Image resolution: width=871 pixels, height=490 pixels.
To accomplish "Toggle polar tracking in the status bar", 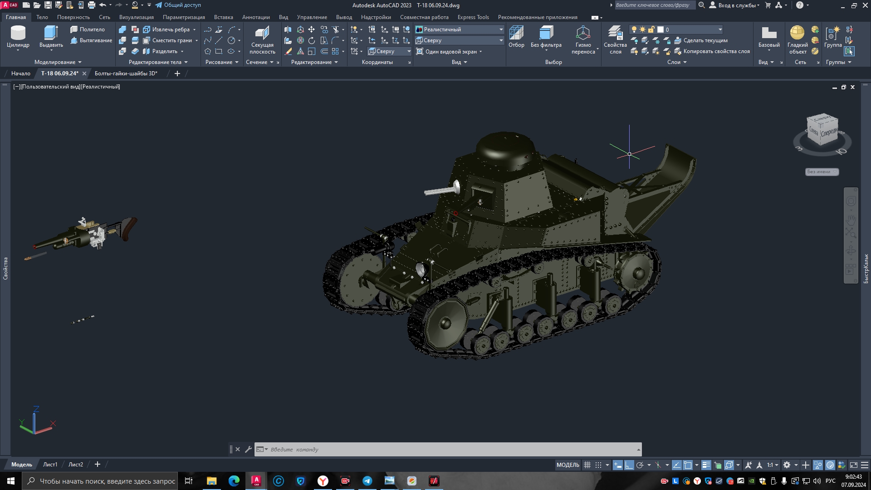I will click(x=640, y=465).
